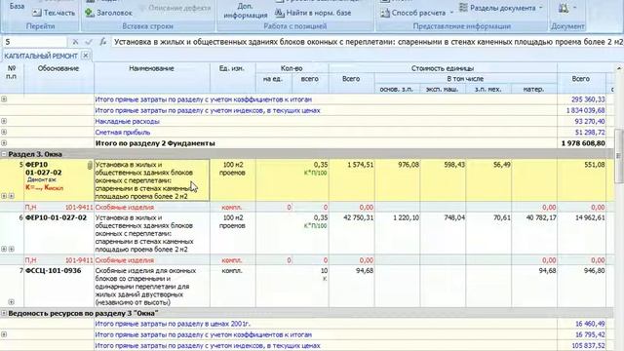Viewport: 624px width, 351px height.
Task: Open the Разделы документа dropdown arrow
Action: pos(540,8)
